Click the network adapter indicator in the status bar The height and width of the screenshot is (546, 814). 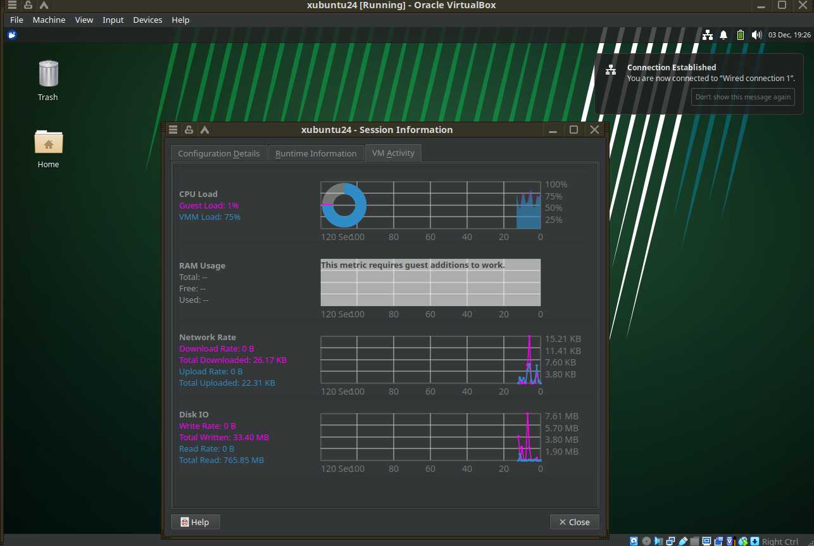point(671,541)
